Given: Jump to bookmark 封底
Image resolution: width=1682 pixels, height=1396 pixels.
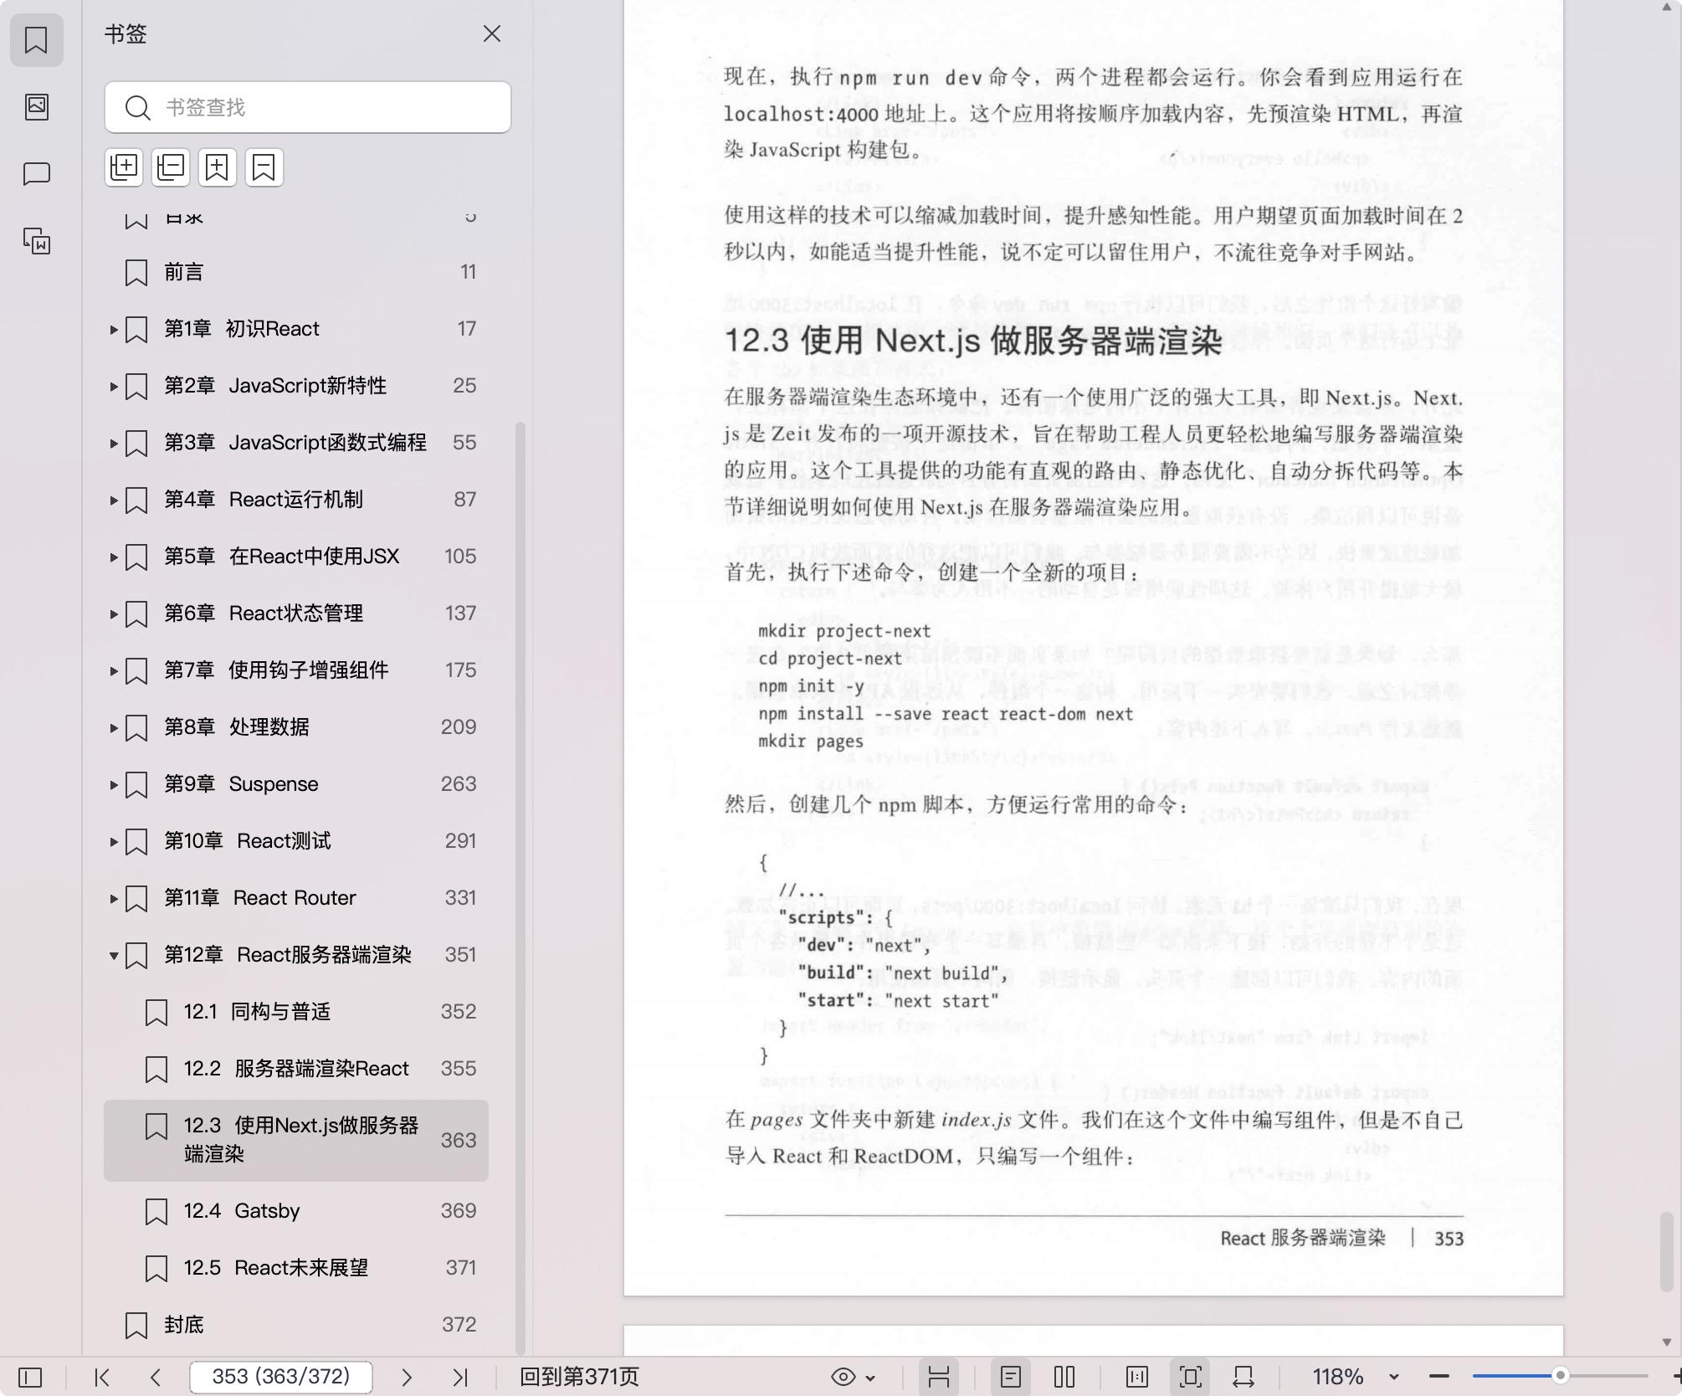Looking at the screenshot, I should point(296,1325).
